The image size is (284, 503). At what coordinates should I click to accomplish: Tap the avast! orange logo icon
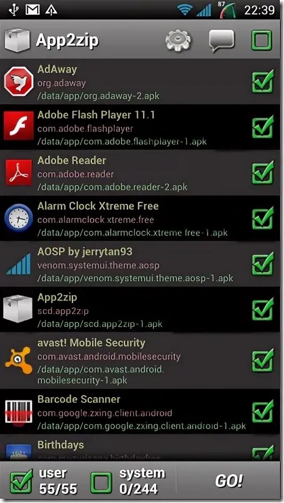click(19, 360)
